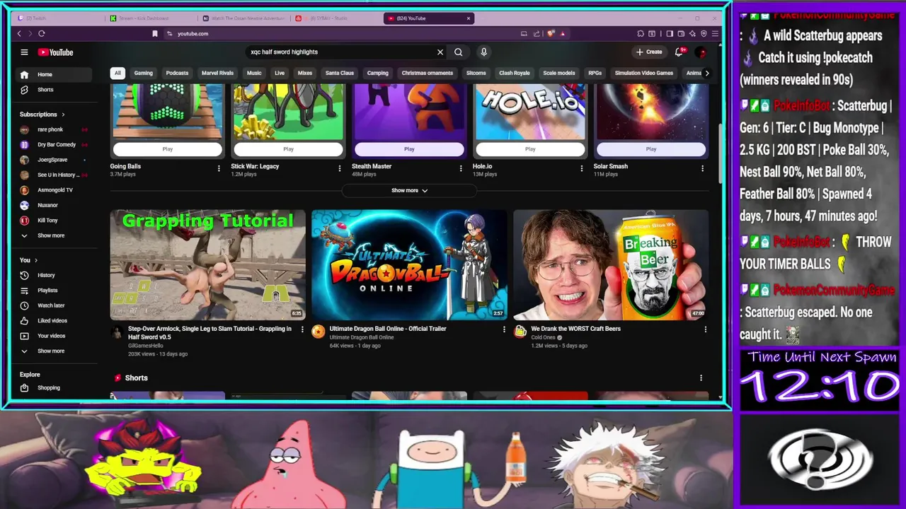Play the Solar Smash game
This screenshot has height=509, width=906.
[x=651, y=149]
